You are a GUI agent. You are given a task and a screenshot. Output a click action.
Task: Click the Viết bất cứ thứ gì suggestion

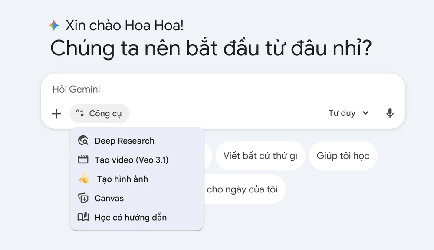click(260, 156)
